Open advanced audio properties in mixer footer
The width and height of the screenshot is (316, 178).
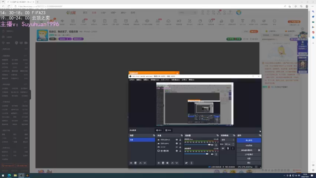pyautogui.click(x=186, y=163)
